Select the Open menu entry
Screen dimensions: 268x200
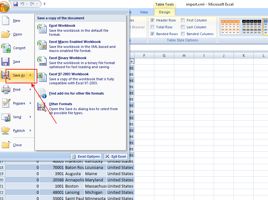[x=17, y=34]
